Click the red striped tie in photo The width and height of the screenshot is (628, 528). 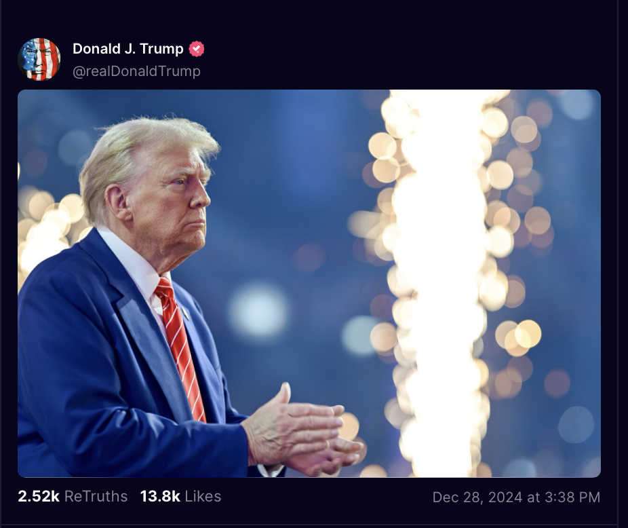[181, 349]
